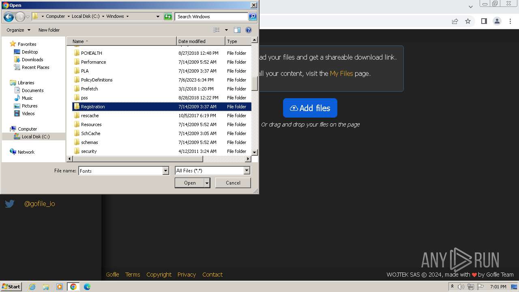This screenshot has height=292, width=519.
Task: Select the pss folder
Action: click(x=162, y=98)
